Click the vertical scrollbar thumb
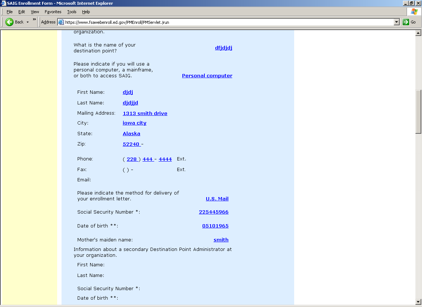 click(x=418, y=112)
